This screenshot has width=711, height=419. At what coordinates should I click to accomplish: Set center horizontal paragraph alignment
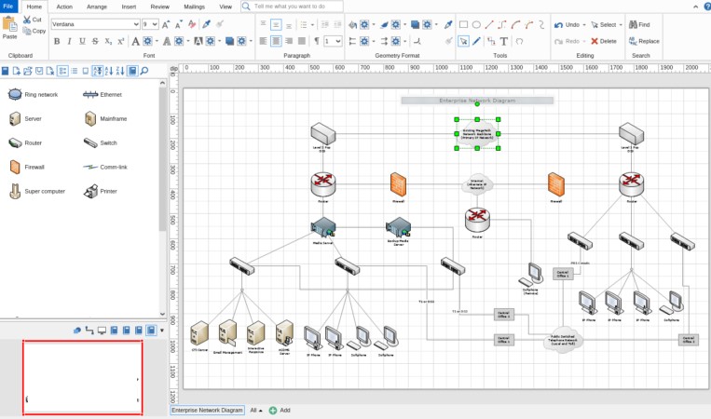[276, 41]
